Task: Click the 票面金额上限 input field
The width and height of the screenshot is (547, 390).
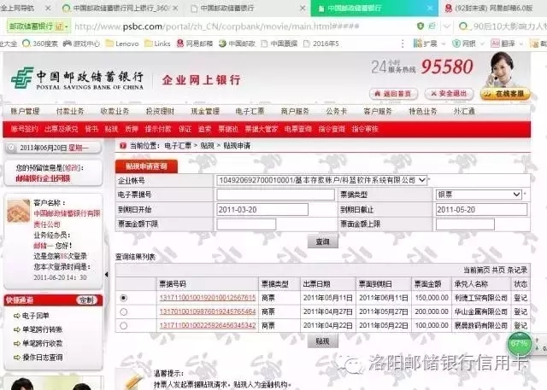Action: pos(465,224)
